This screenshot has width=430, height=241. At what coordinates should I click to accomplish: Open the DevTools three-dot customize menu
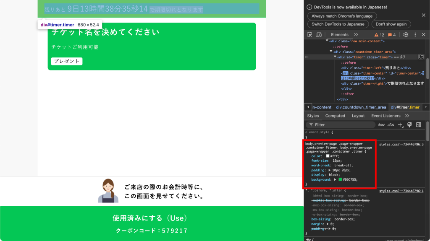point(415,35)
